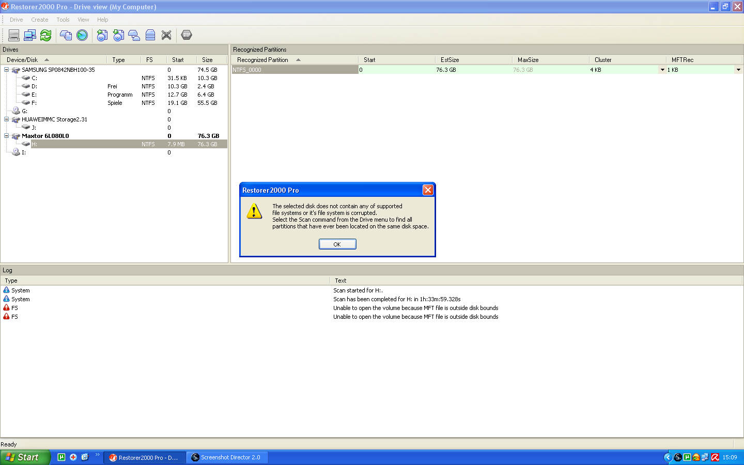
Task: Sort by Recognized Partition column header
Action: pos(295,60)
